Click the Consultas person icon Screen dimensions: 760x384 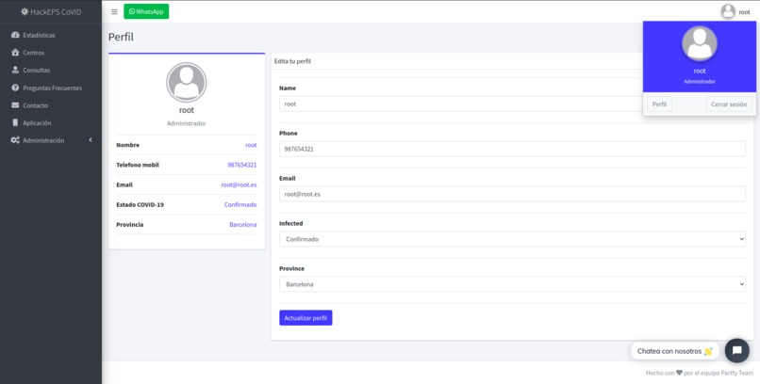15,71
